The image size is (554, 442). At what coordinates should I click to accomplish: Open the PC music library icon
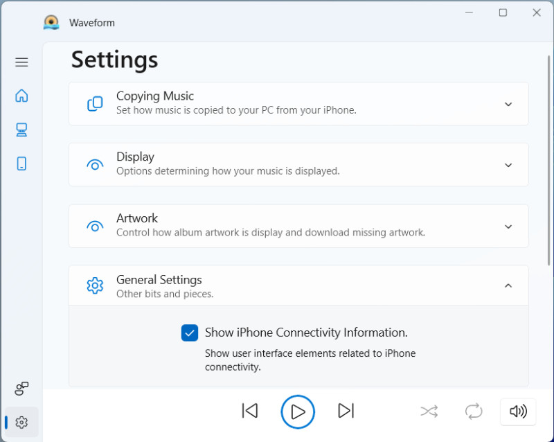point(21,130)
